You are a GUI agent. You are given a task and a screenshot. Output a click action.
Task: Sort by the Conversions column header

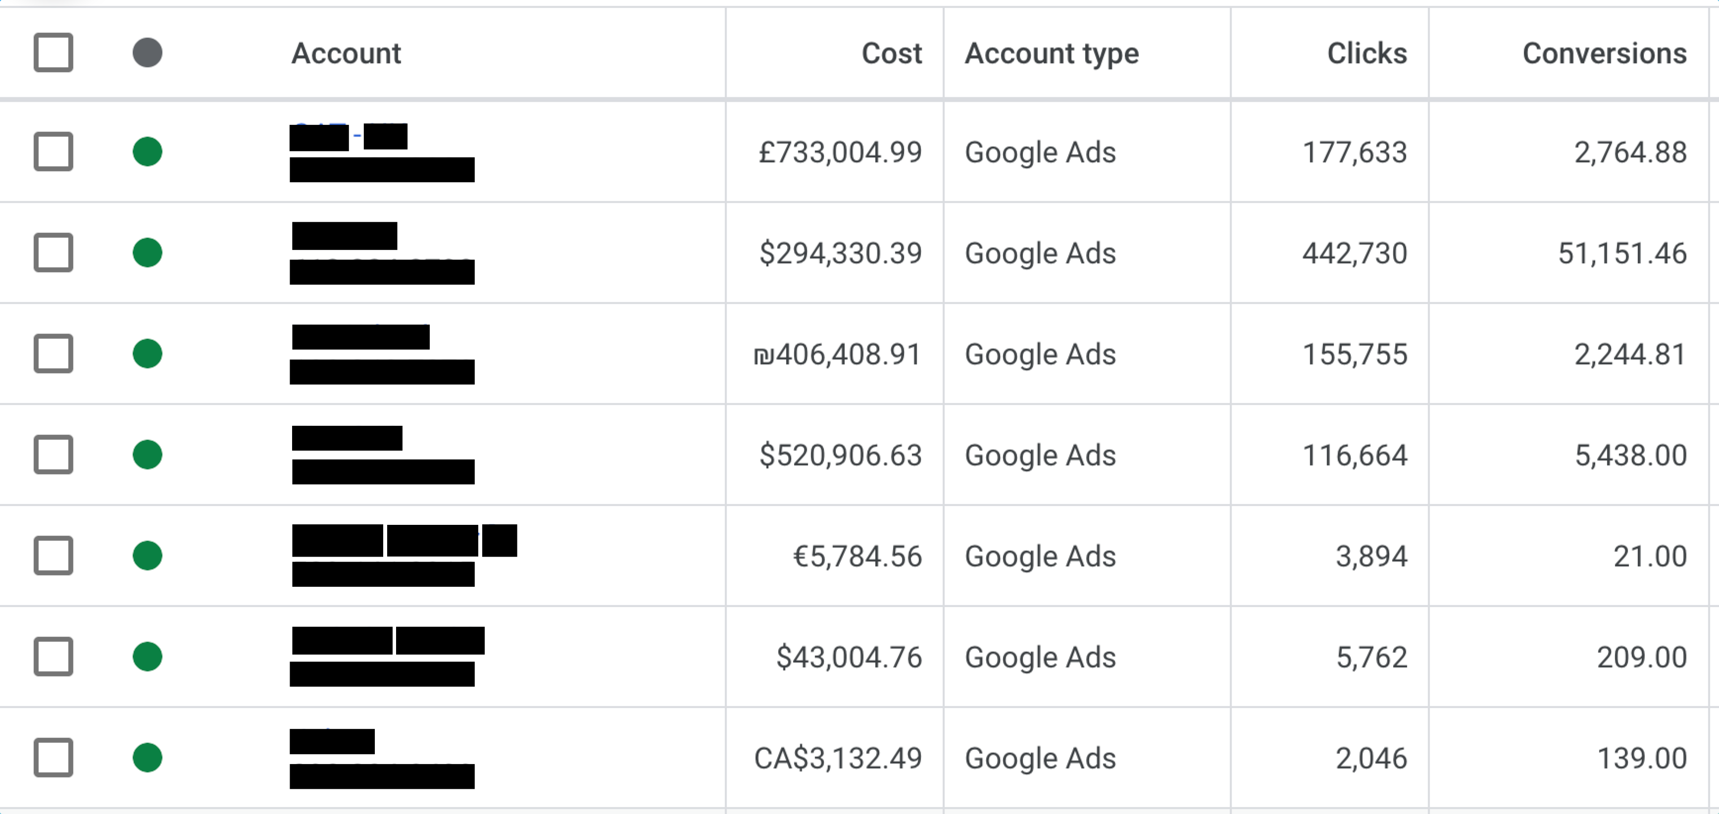(1604, 53)
